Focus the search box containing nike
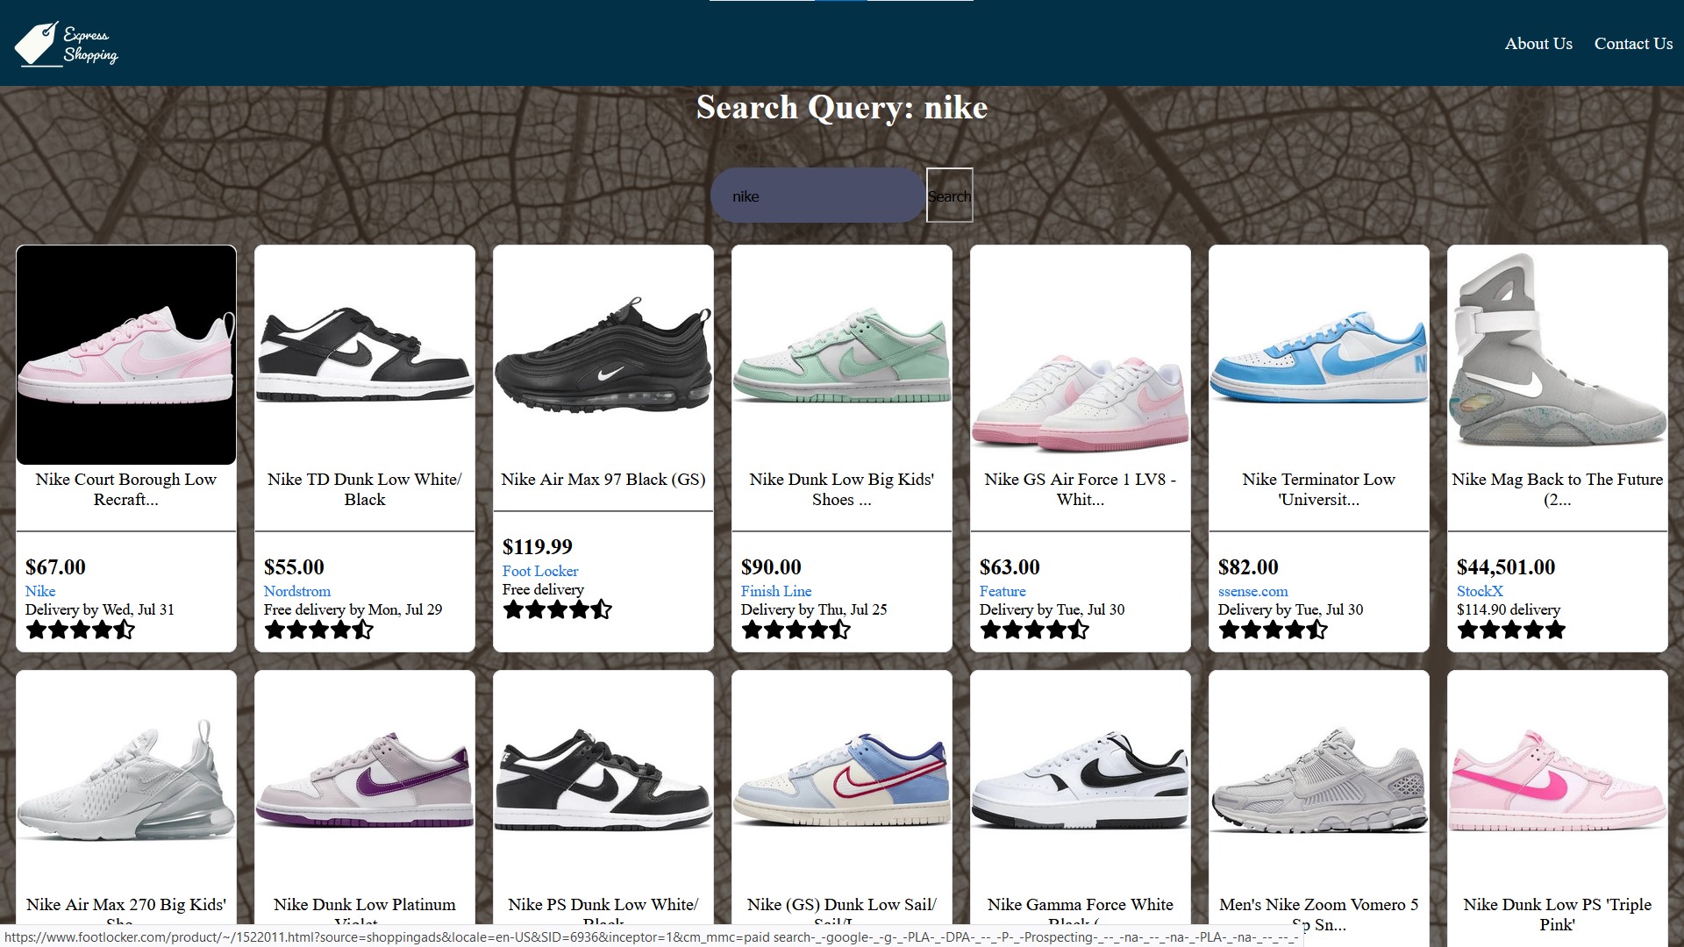 click(817, 196)
